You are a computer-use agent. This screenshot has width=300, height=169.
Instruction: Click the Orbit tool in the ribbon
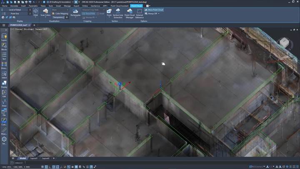point(35,13)
